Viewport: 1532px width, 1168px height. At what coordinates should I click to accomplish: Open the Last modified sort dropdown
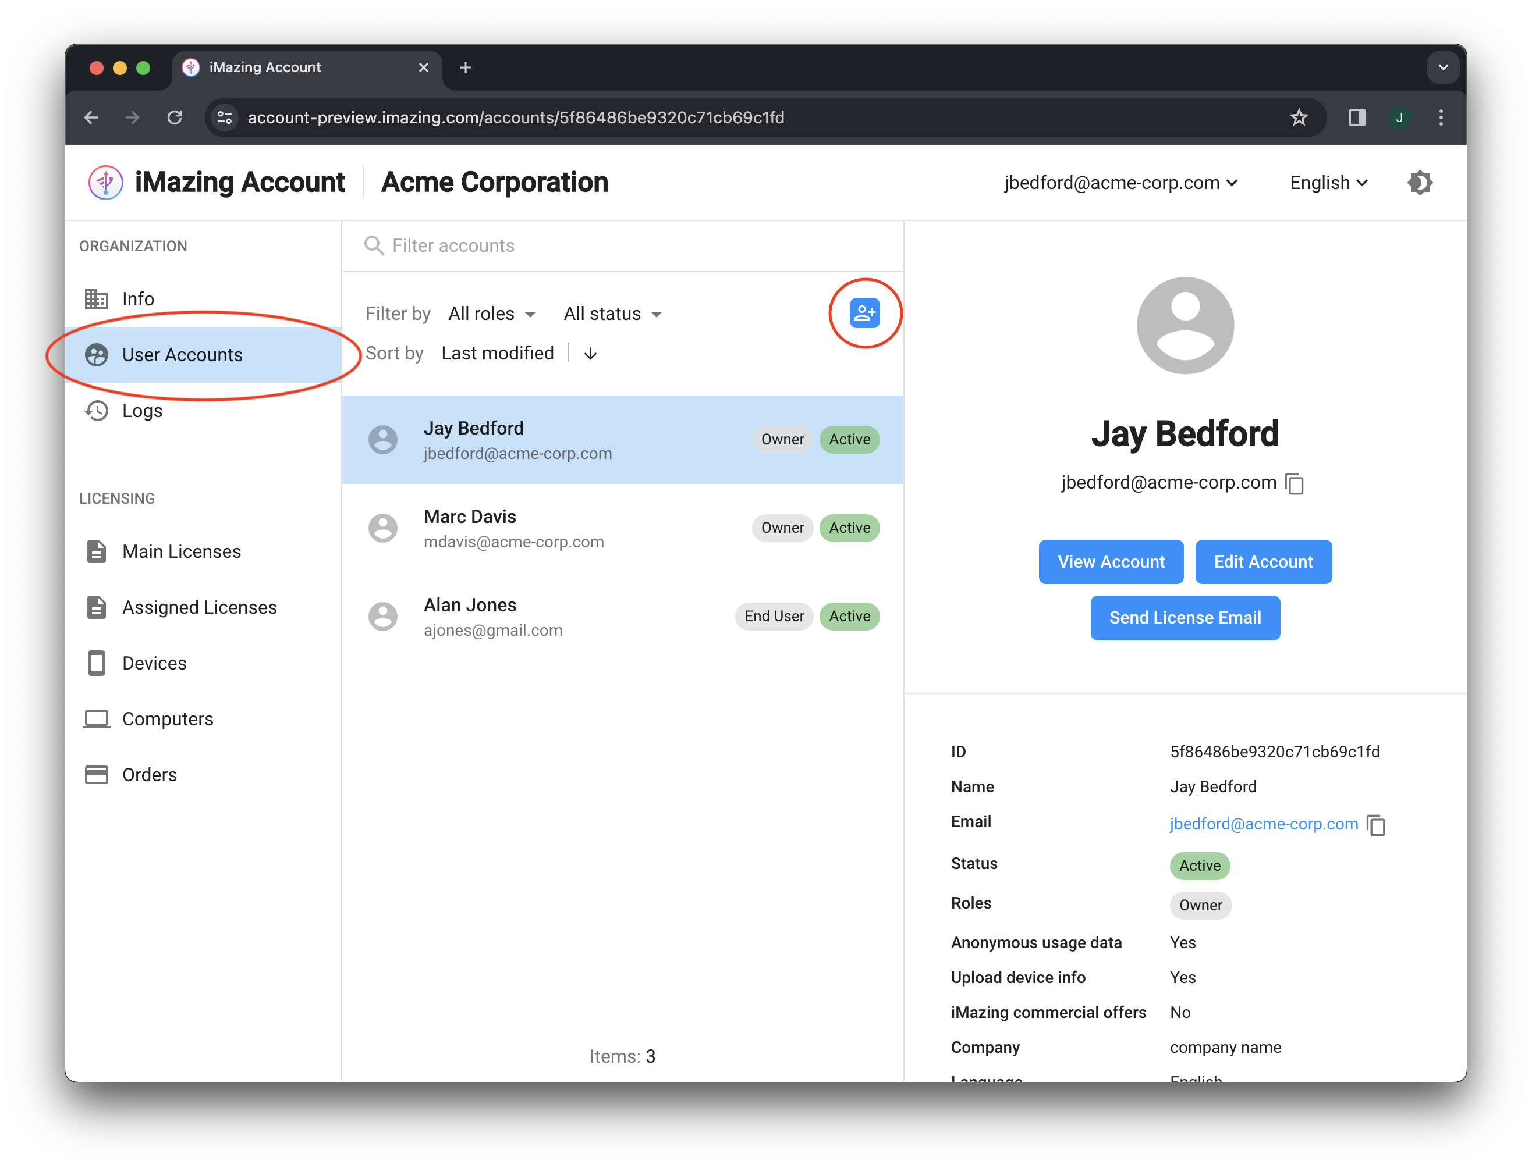[x=498, y=353]
